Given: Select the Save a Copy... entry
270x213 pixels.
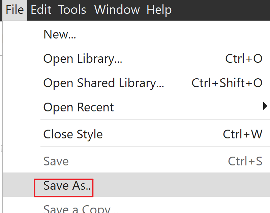Looking at the screenshot, I should click(x=81, y=209).
